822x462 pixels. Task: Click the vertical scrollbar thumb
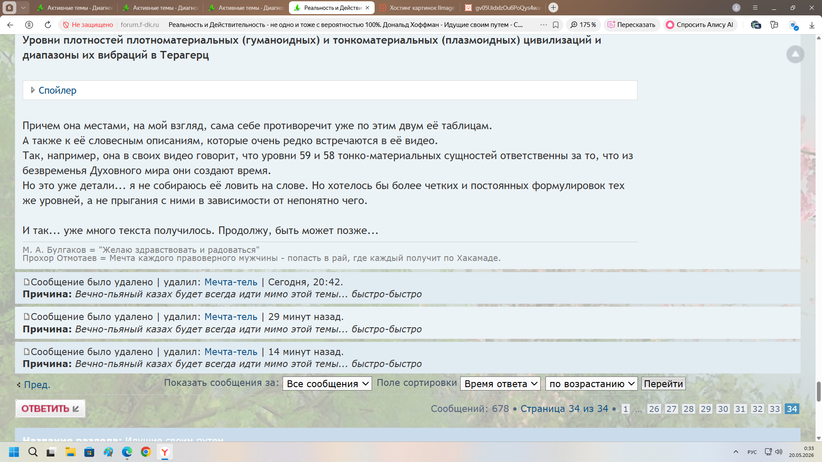[819, 391]
